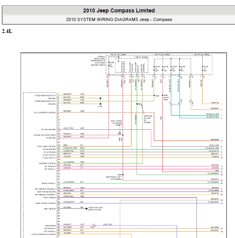Click the 'S/C SW GROUND' pin label

point(49,129)
